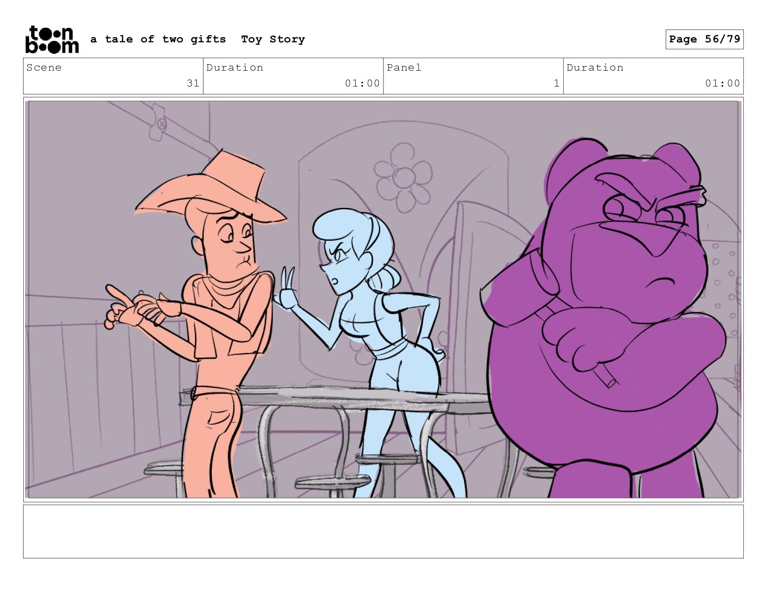Viewport: 768px width, 593px height.
Task: Click the scene duration value '01:00'
Action: coord(362,83)
